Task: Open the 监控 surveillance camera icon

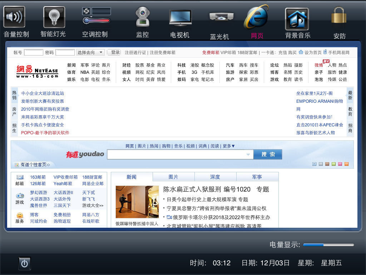Action: pos(143,16)
